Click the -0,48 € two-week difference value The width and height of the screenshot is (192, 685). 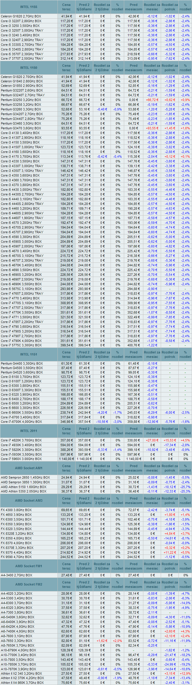[102, 109]
